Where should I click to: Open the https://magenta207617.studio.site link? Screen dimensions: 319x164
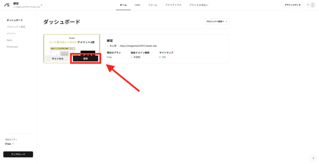138,46
